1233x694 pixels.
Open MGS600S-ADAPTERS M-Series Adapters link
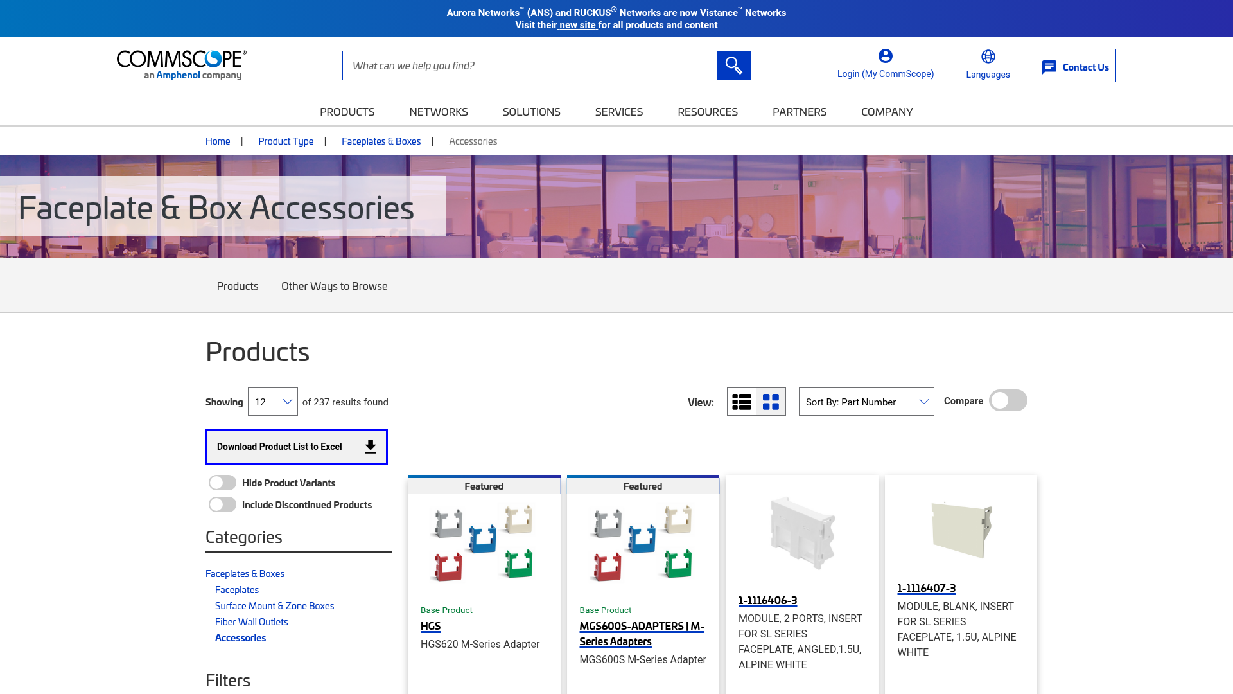642,634
